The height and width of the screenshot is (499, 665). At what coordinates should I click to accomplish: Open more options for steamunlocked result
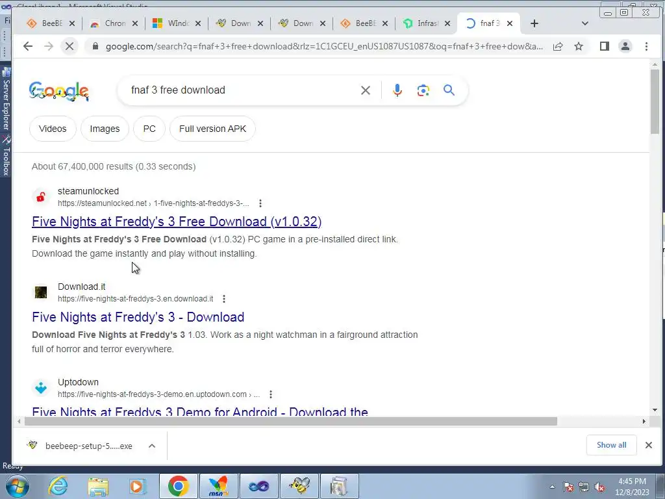(x=260, y=203)
